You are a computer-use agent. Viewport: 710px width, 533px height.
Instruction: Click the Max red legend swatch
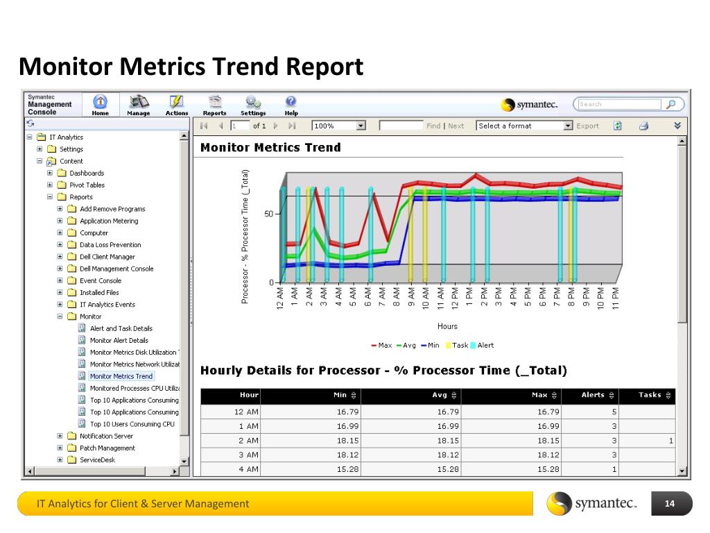tap(374, 346)
